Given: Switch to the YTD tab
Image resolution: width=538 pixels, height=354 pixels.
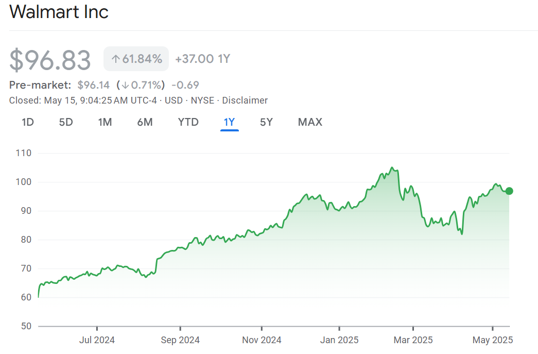Looking at the screenshot, I should pos(188,122).
